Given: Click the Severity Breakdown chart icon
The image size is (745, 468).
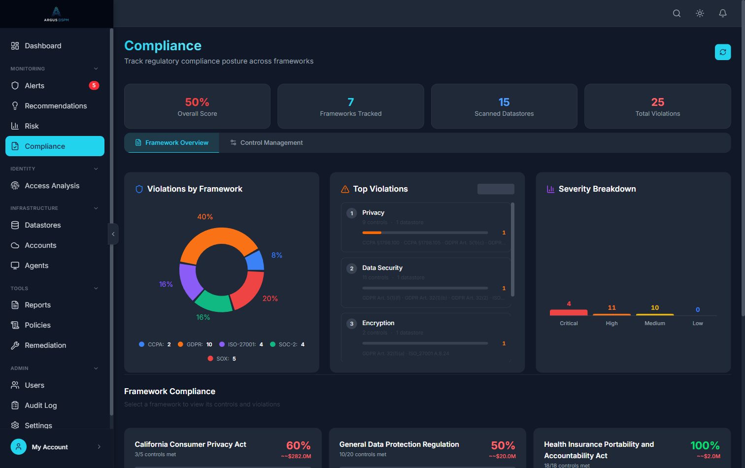Looking at the screenshot, I should [x=551, y=189].
